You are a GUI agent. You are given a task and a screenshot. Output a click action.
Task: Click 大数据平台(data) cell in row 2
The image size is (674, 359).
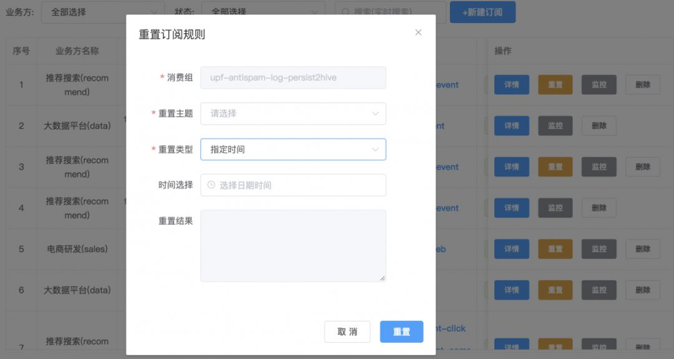77,125
